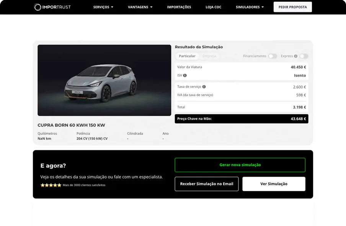Screen dimensions: 346x226
Task: Expand the Serviços dropdown menu
Action: [103, 7]
